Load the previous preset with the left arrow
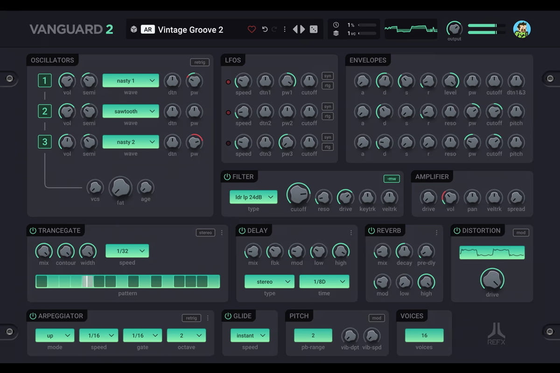This screenshot has height=373, width=560. (295, 29)
